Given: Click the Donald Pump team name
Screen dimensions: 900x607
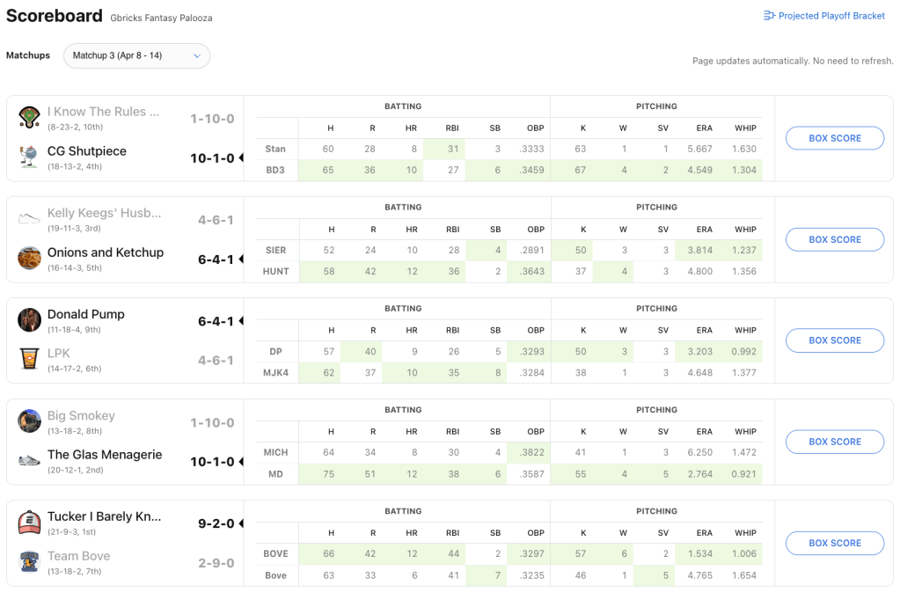Looking at the screenshot, I should 86,314.
